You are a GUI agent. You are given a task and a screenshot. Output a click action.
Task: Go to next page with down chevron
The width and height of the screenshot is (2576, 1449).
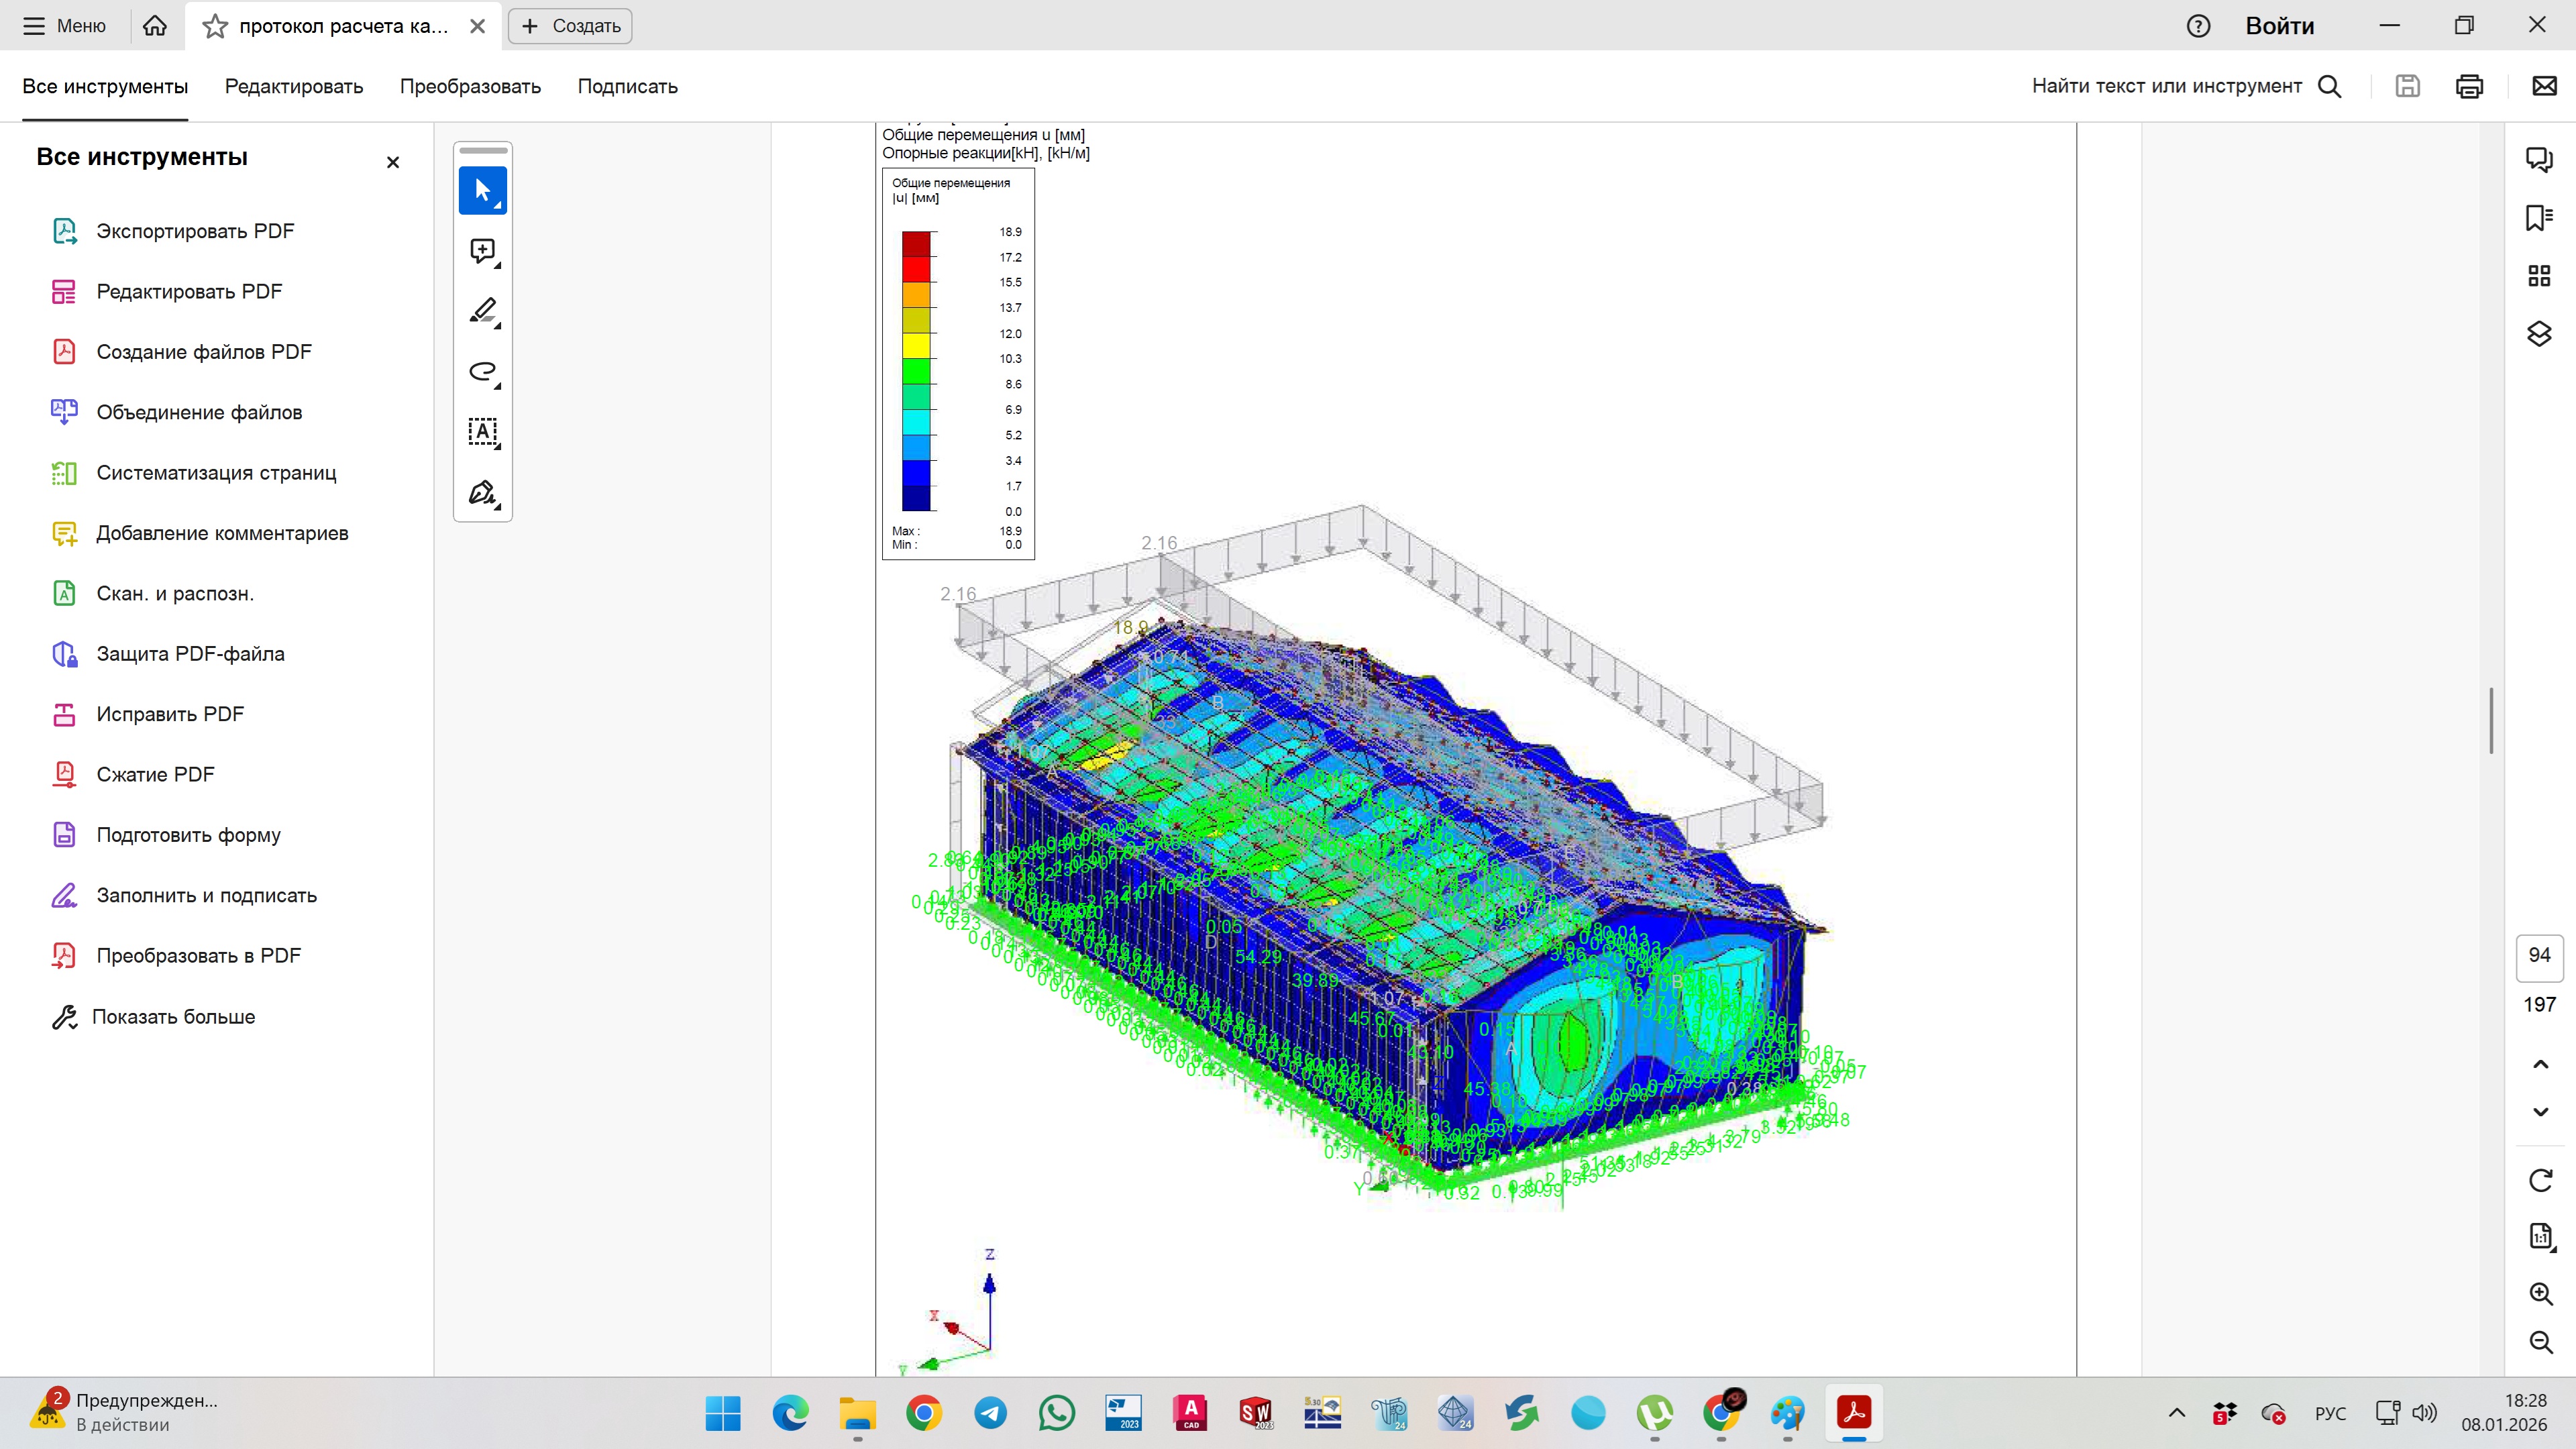coord(2540,1112)
